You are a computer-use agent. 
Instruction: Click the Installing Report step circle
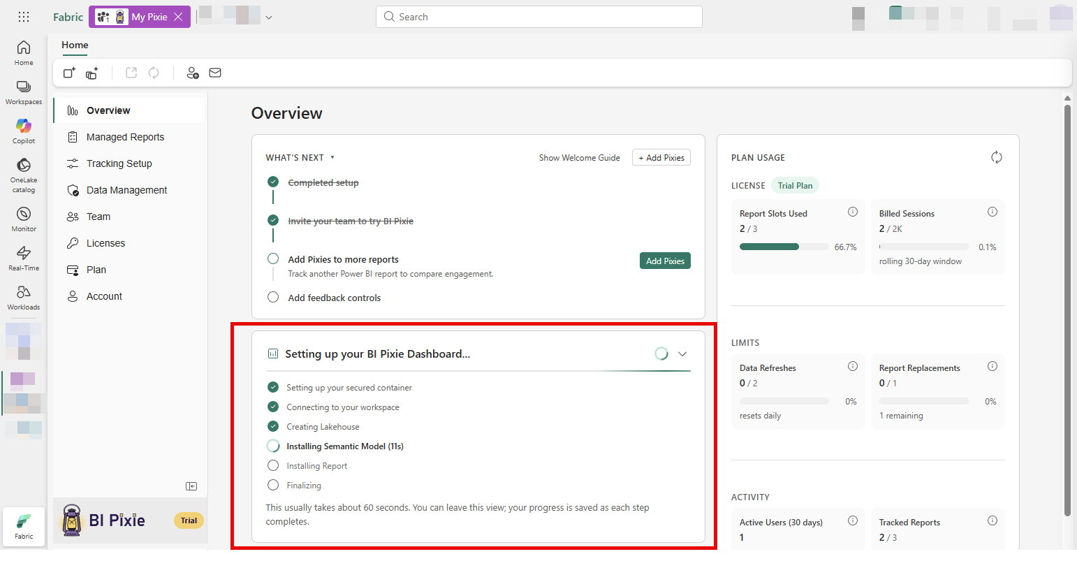[x=273, y=465]
